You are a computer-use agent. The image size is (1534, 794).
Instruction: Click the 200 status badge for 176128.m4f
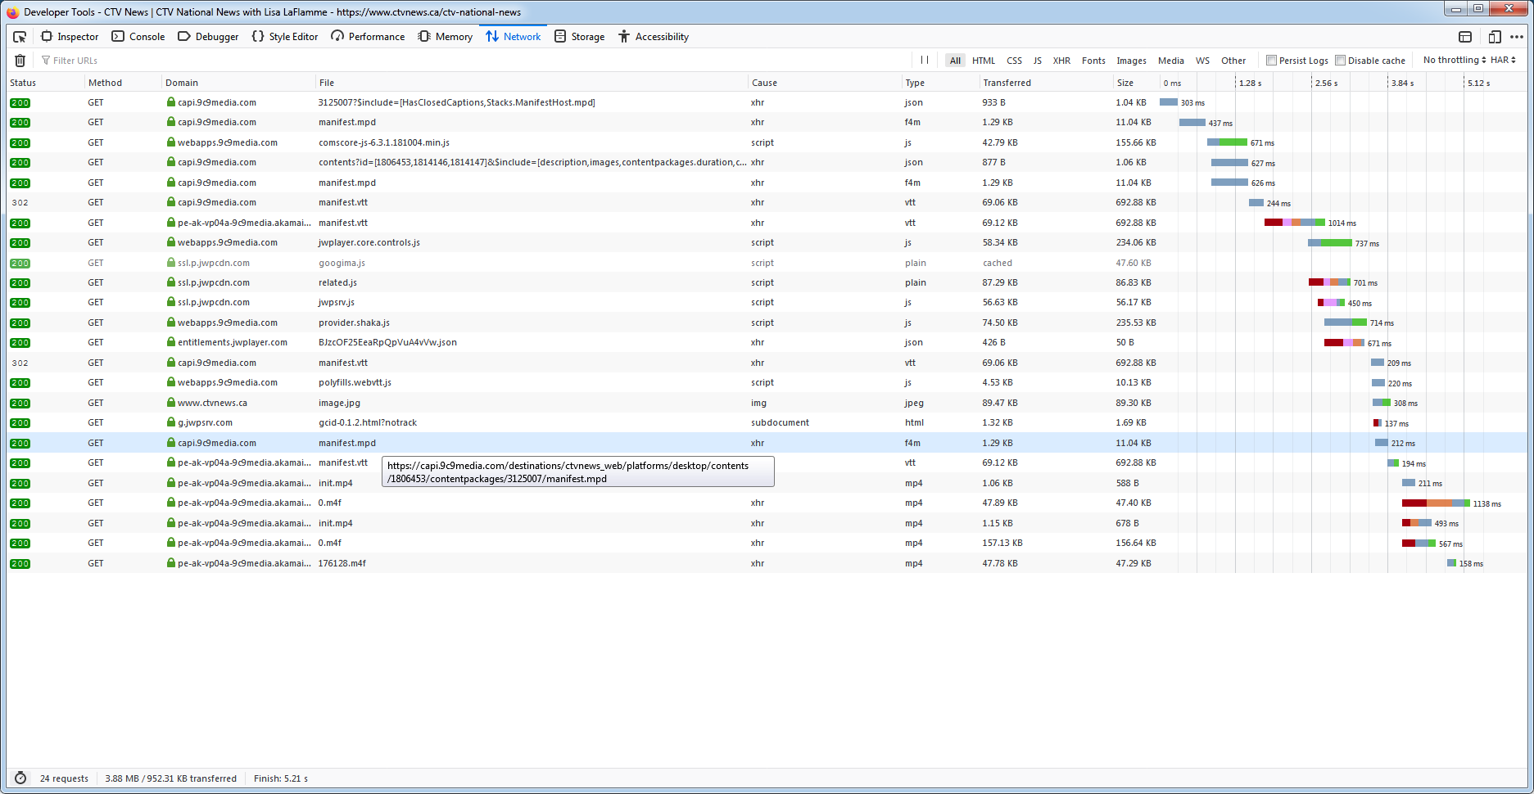pos(20,564)
